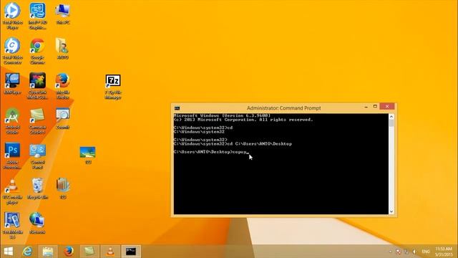Open Intel HD Graphics desktop shortcut

pos(37,16)
